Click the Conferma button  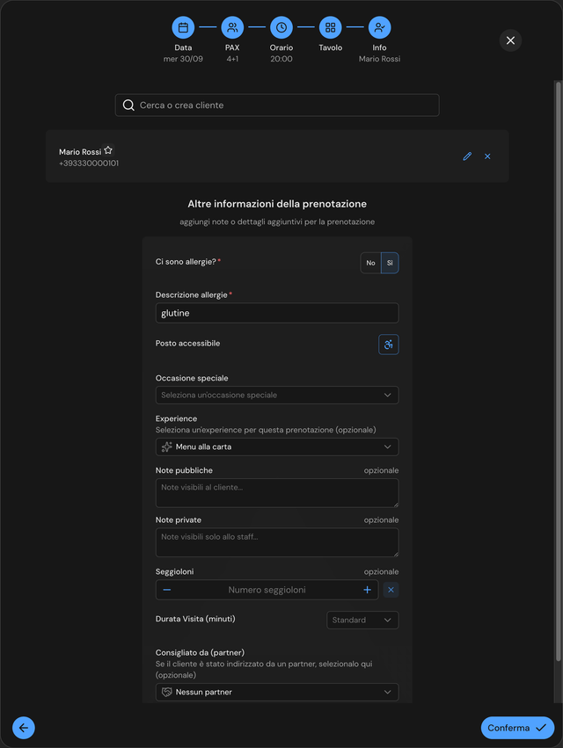pyautogui.click(x=517, y=728)
